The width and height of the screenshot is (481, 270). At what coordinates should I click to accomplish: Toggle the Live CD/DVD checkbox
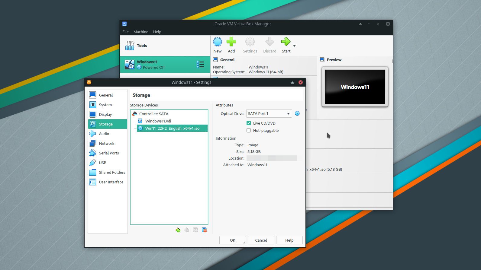[x=249, y=123]
